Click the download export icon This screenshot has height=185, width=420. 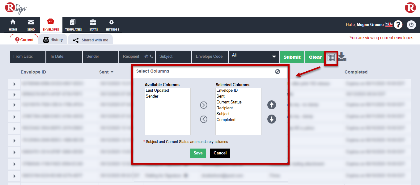click(x=342, y=57)
